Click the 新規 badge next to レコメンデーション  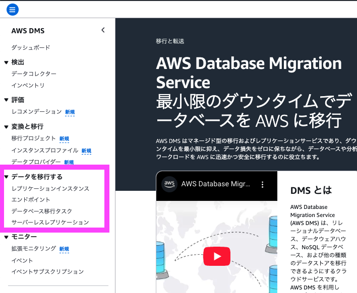pyautogui.click(x=70, y=112)
